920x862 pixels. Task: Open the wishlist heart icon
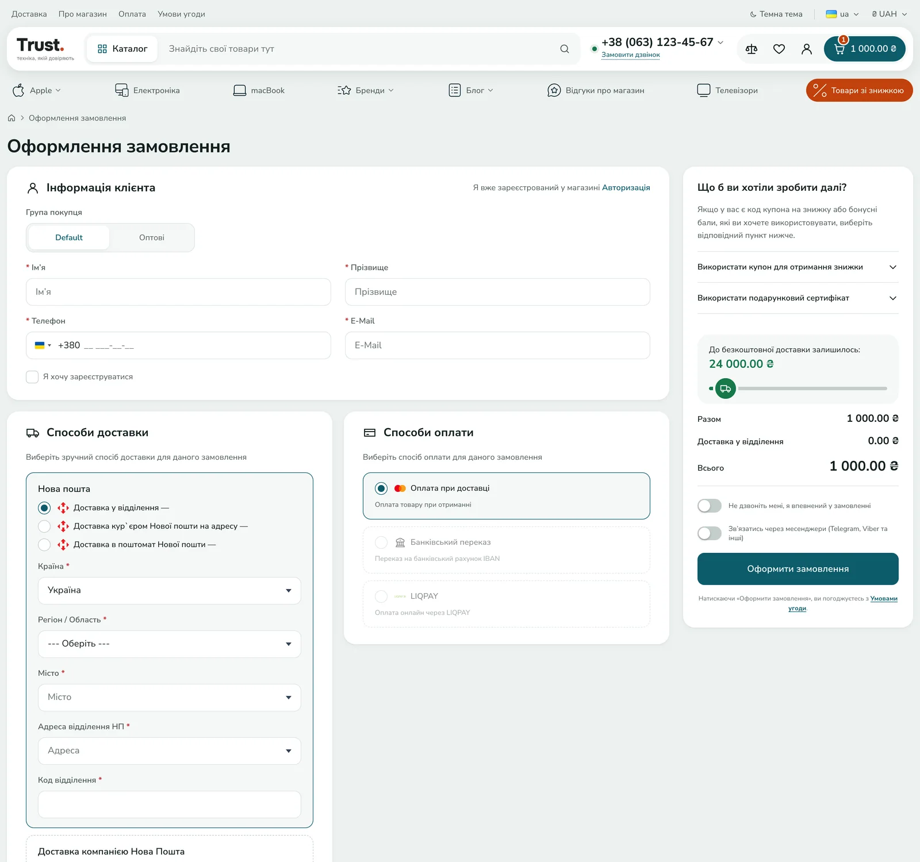coord(779,49)
